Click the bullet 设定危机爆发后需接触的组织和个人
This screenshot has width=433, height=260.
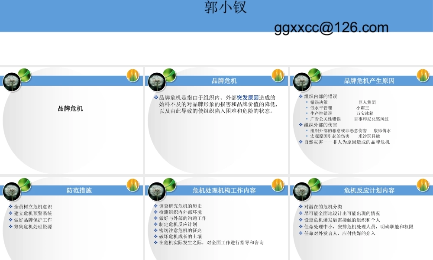pos(342,220)
